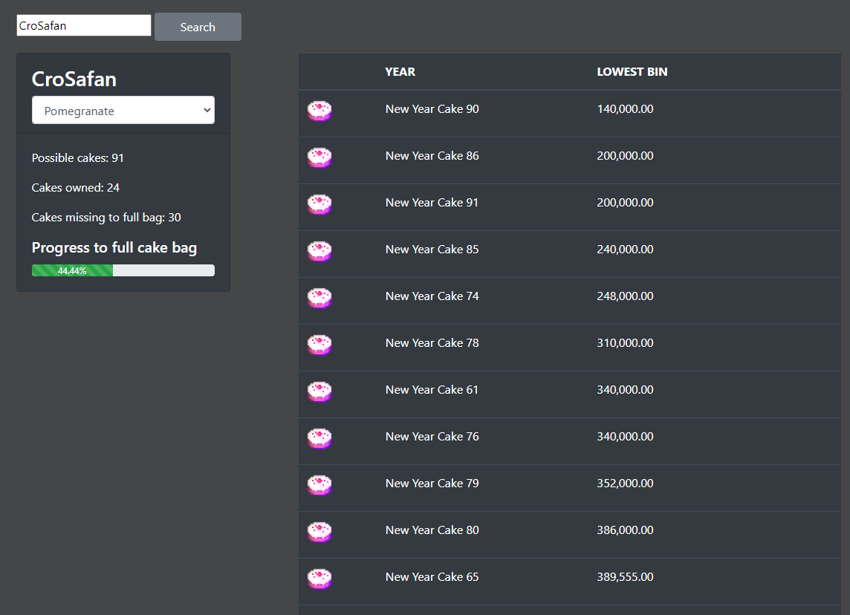Screen dimensions: 850x615
Task: Click the Search button
Action: point(198,27)
